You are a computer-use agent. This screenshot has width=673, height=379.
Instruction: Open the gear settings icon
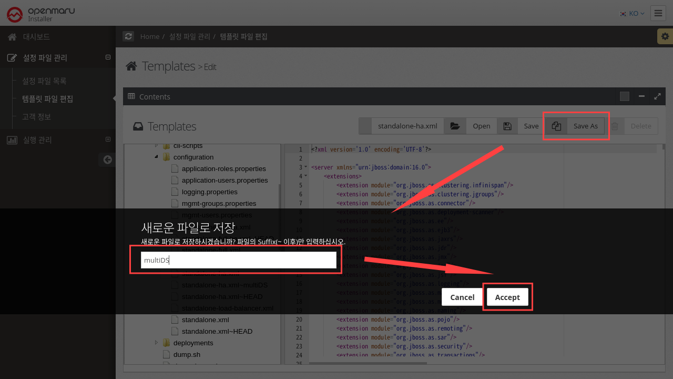click(665, 36)
